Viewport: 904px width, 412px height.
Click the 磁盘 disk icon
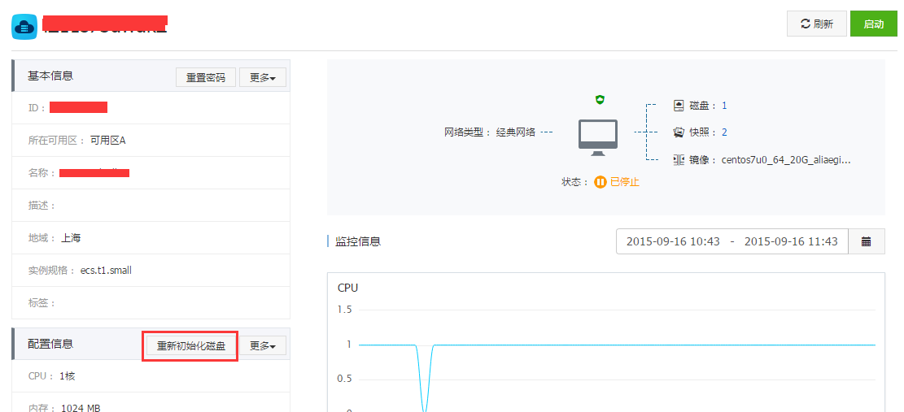coord(679,106)
